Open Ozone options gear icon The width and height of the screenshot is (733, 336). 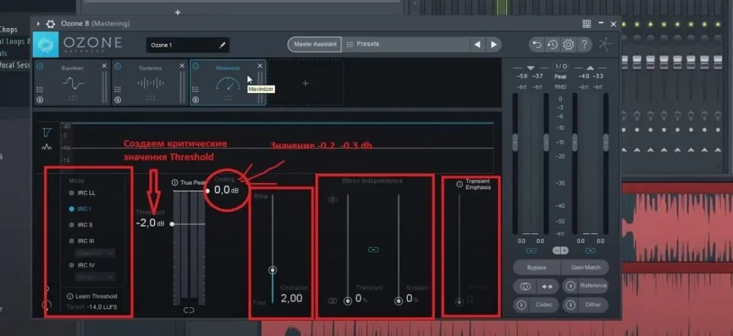pos(569,45)
